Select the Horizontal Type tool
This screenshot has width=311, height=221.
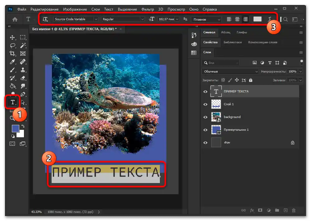click(x=12, y=102)
